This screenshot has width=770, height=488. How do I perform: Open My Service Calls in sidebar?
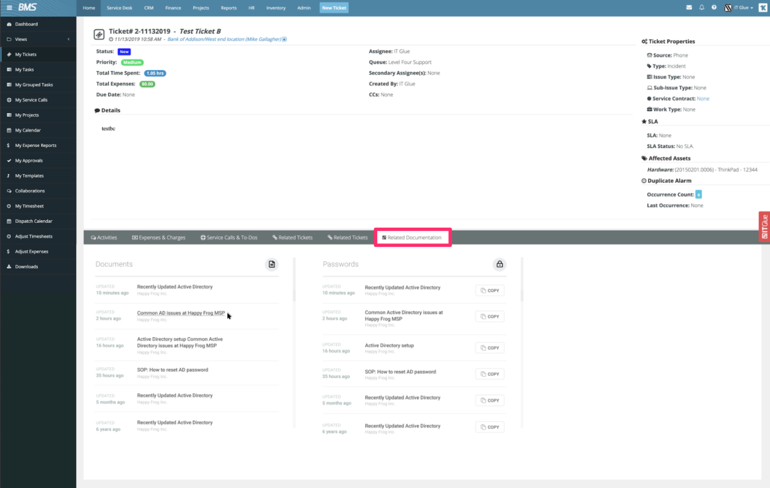pyautogui.click(x=38, y=100)
